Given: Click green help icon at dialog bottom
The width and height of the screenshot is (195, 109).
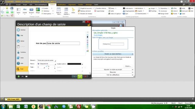Looking at the screenshot, I should 19,77.
